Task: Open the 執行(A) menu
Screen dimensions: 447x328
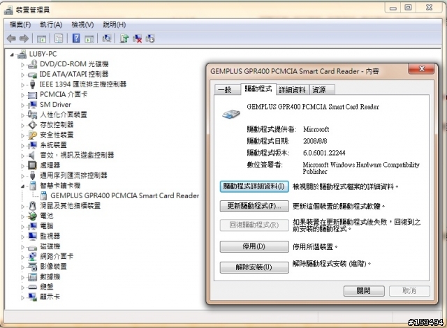Action: (51, 24)
